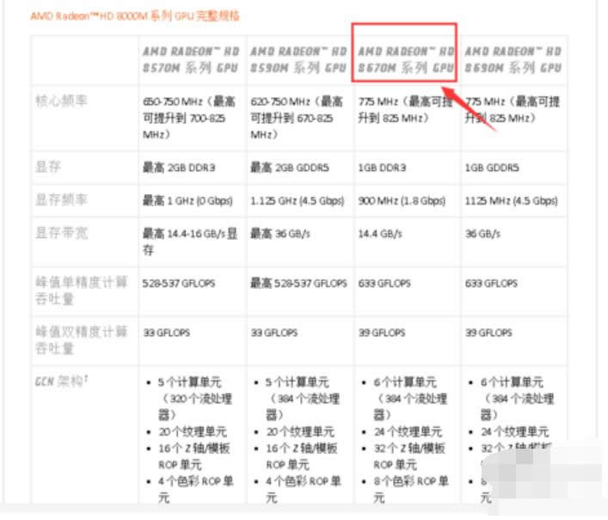
Task: Click the 显存 row label
Action: click(48, 167)
